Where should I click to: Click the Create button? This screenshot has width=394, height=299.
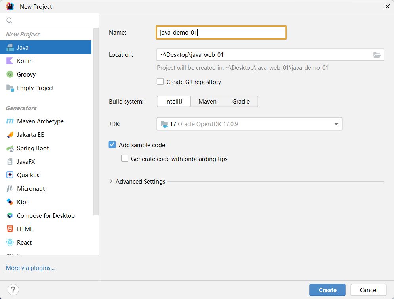coord(327,290)
